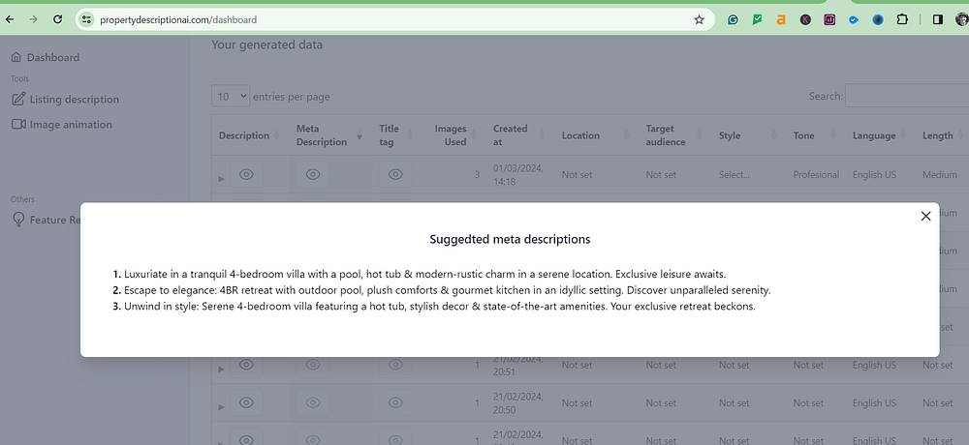The image size is (969, 445).
Task: Show the Meta Description eye in first row
Action: tap(313, 174)
